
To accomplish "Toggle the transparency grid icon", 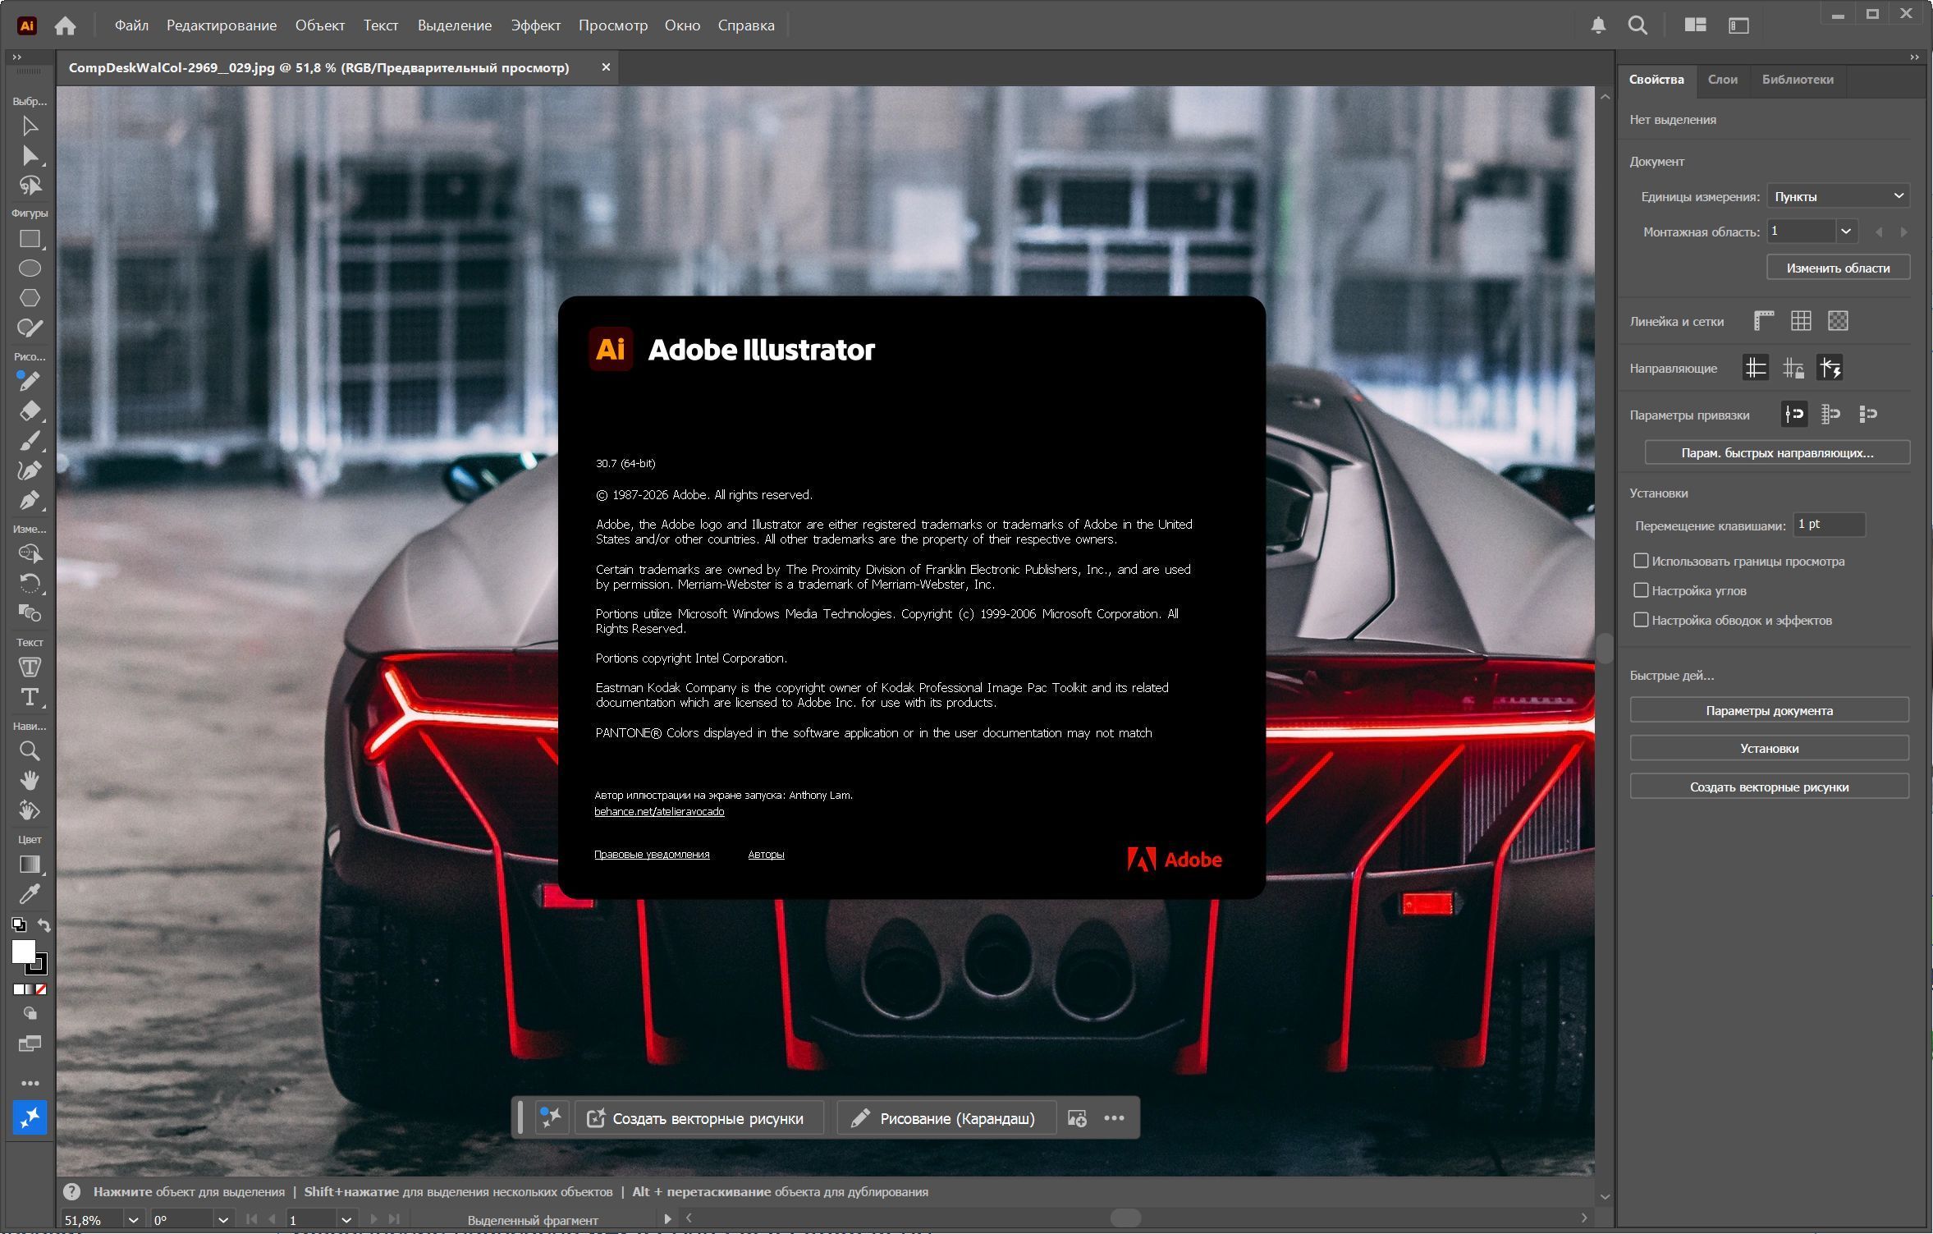I will click(1838, 321).
